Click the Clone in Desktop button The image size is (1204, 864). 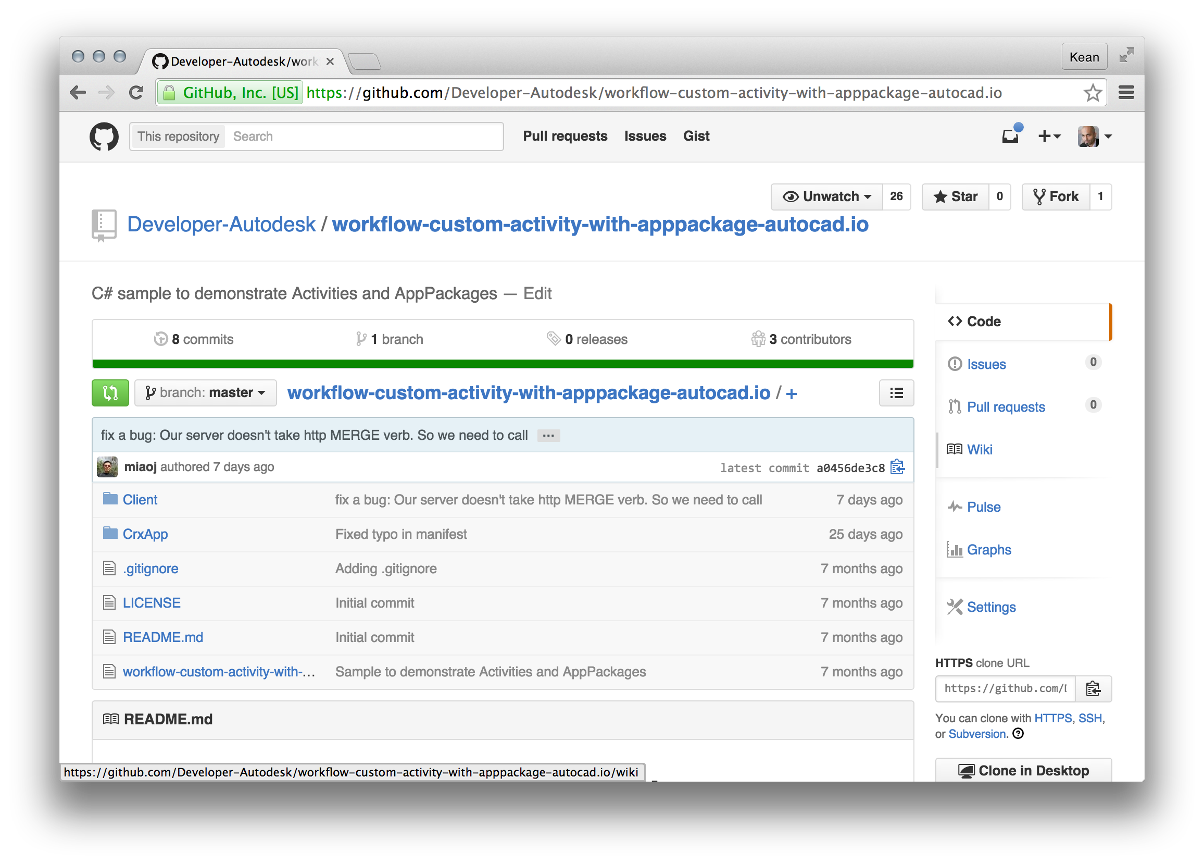pos(1023,771)
